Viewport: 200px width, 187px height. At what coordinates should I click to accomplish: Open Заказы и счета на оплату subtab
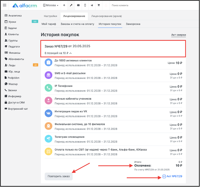pos(77,24)
